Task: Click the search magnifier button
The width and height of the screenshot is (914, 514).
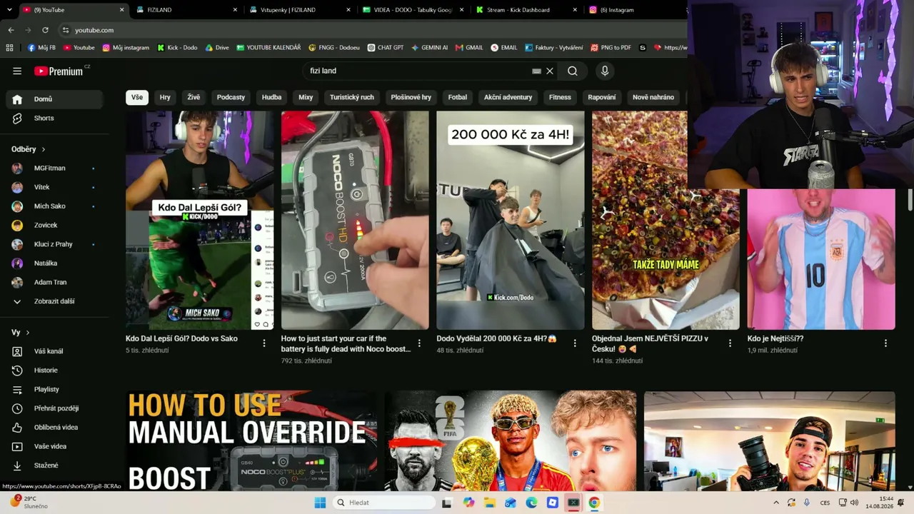Action: 573,71
